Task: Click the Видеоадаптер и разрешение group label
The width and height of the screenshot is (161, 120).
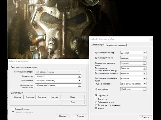Action: point(24,67)
